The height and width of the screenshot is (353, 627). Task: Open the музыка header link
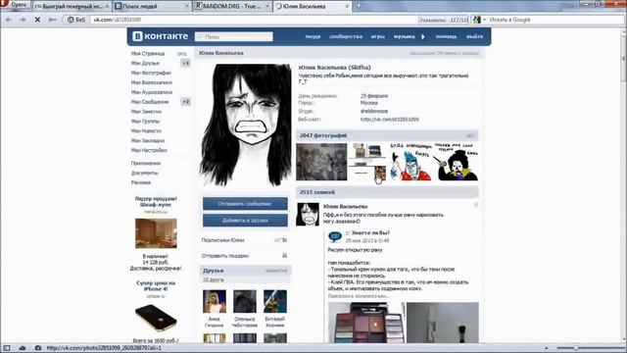point(405,36)
